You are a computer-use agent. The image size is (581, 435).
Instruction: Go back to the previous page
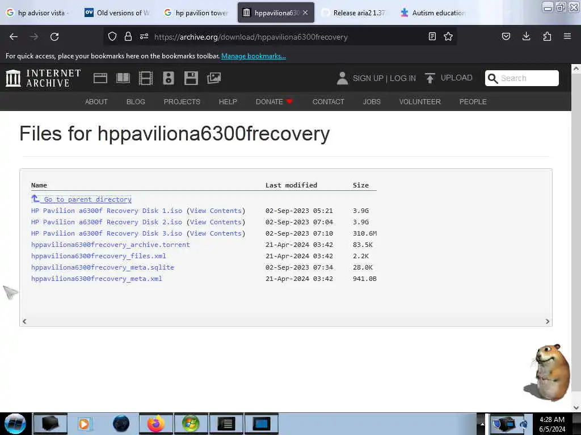tap(14, 37)
